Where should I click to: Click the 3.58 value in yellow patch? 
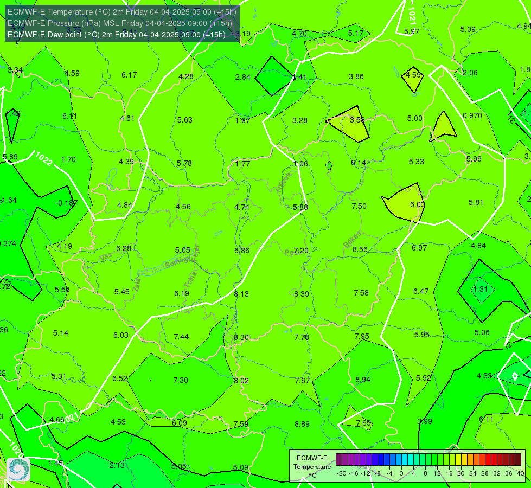pyautogui.click(x=357, y=120)
